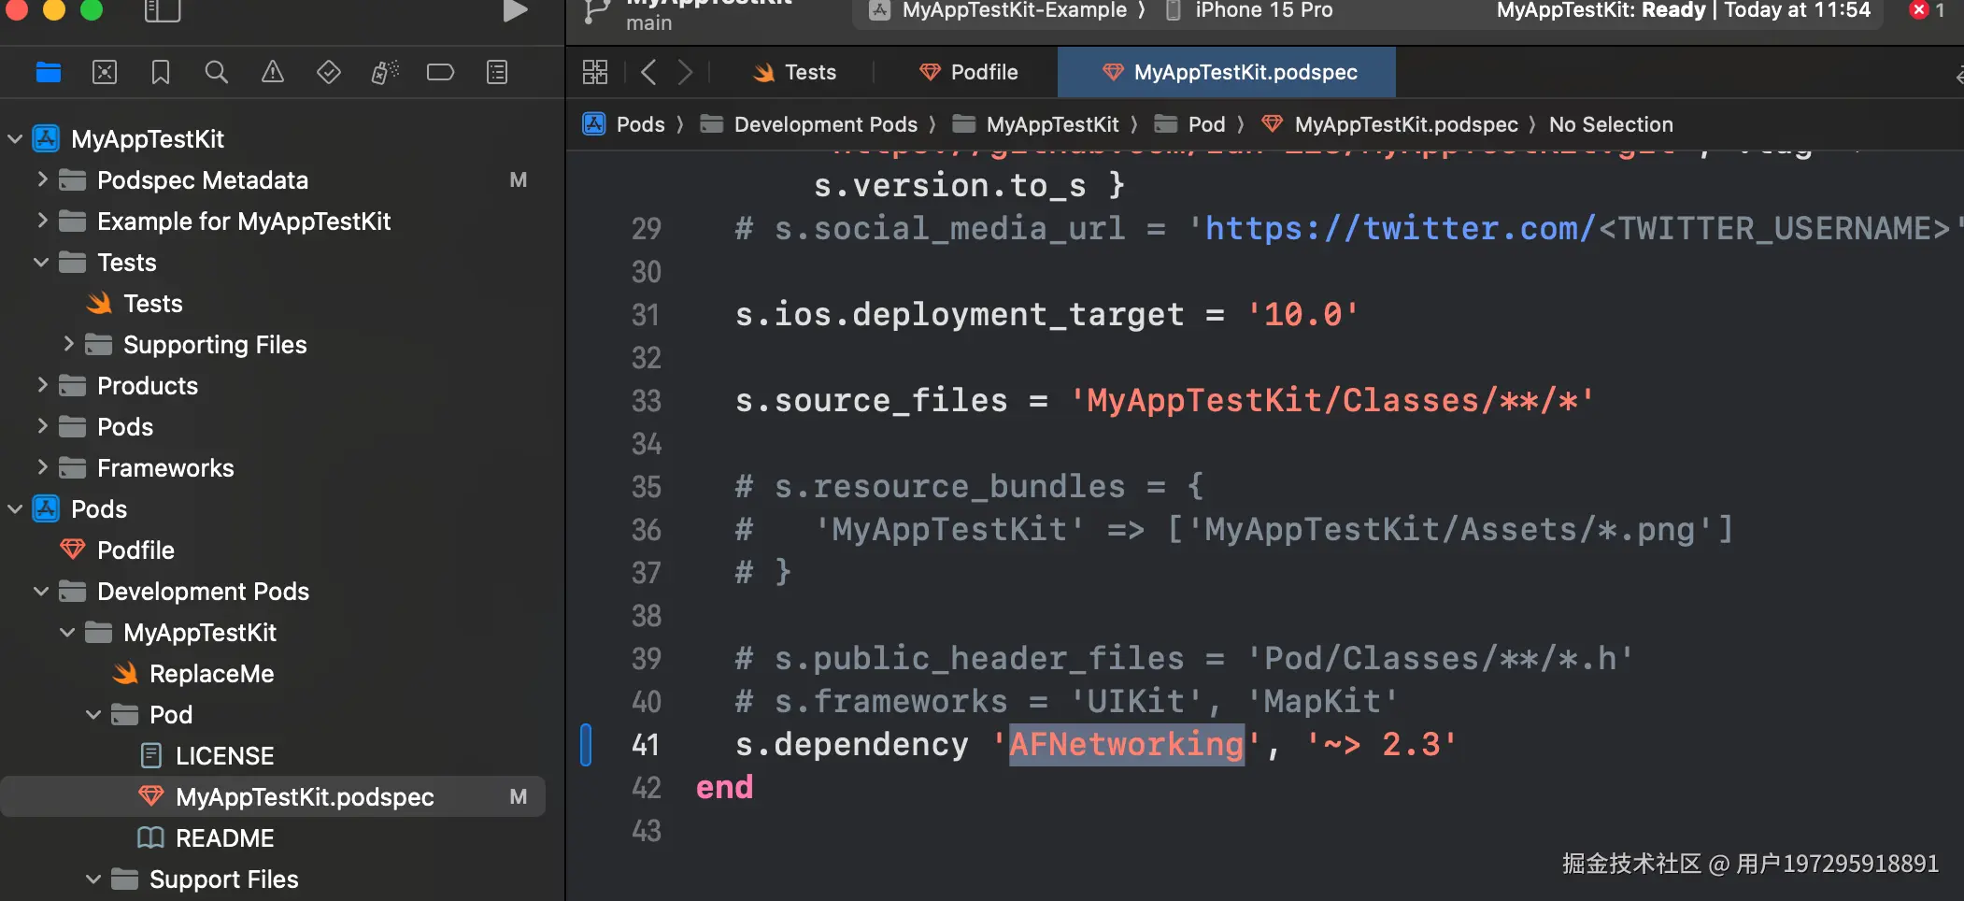Click the activity status MyAppTestKit: Ready
This screenshot has height=901, width=1964.
(x=1601, y=10)
